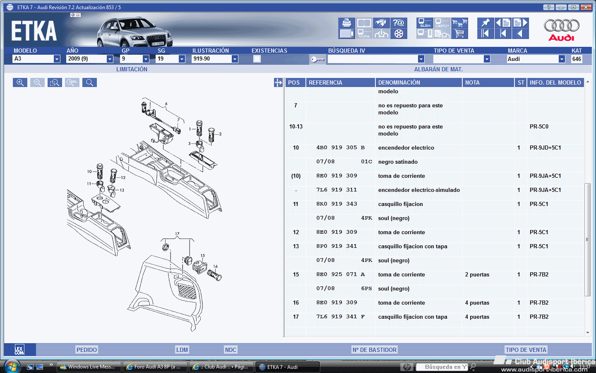Click the ST column header
The image size is (596, 373).
tap(521, 82)
